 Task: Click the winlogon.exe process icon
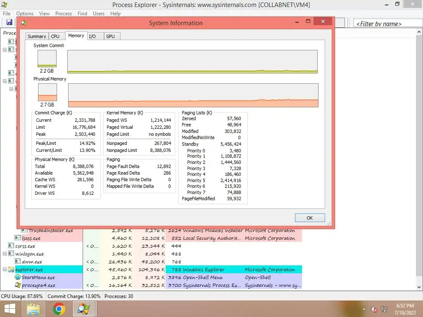point(11,254)
